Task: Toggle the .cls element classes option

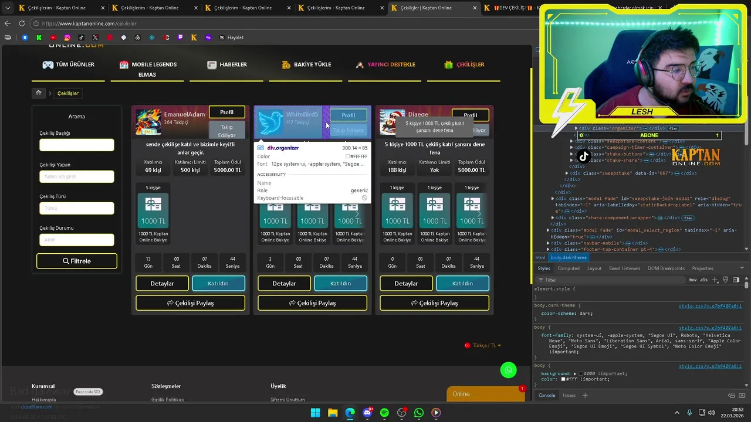Action: pyautogui.click(x=703, y=280)
